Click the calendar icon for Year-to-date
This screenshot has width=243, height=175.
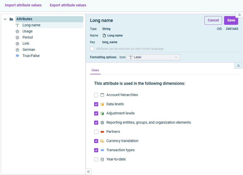pos(102,159)
